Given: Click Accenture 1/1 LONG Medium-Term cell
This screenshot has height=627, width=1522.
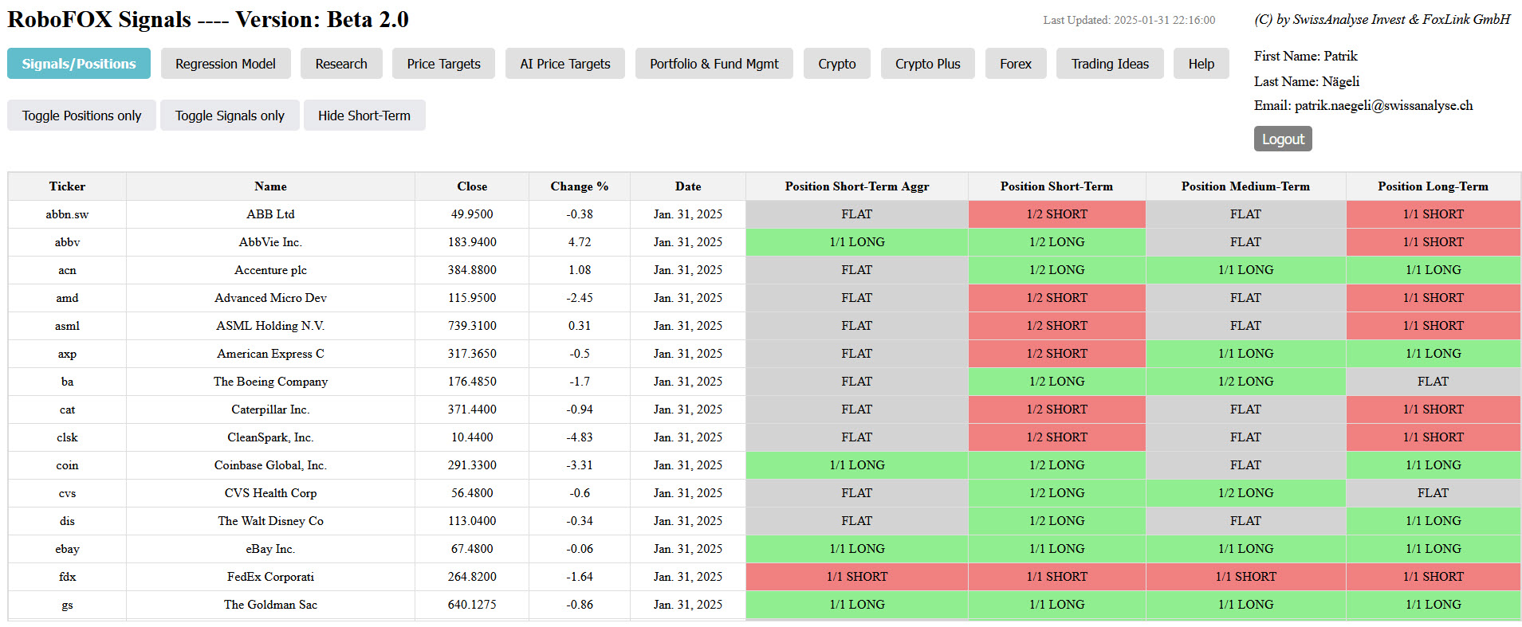Looking at the screenshot, I should [x=1245, y=270].
